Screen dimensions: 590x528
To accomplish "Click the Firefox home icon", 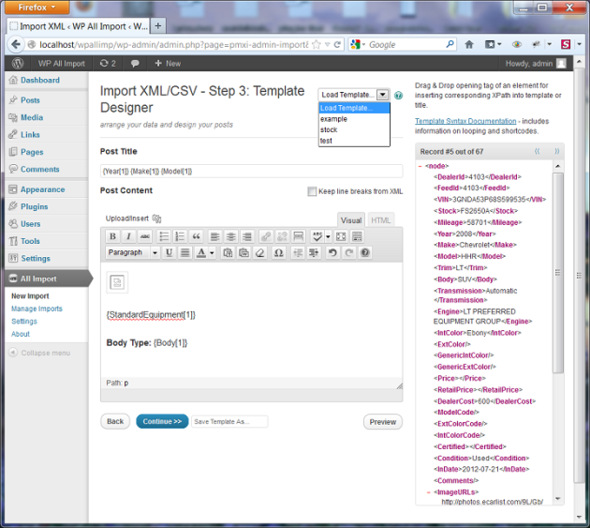I will (469, 44).
